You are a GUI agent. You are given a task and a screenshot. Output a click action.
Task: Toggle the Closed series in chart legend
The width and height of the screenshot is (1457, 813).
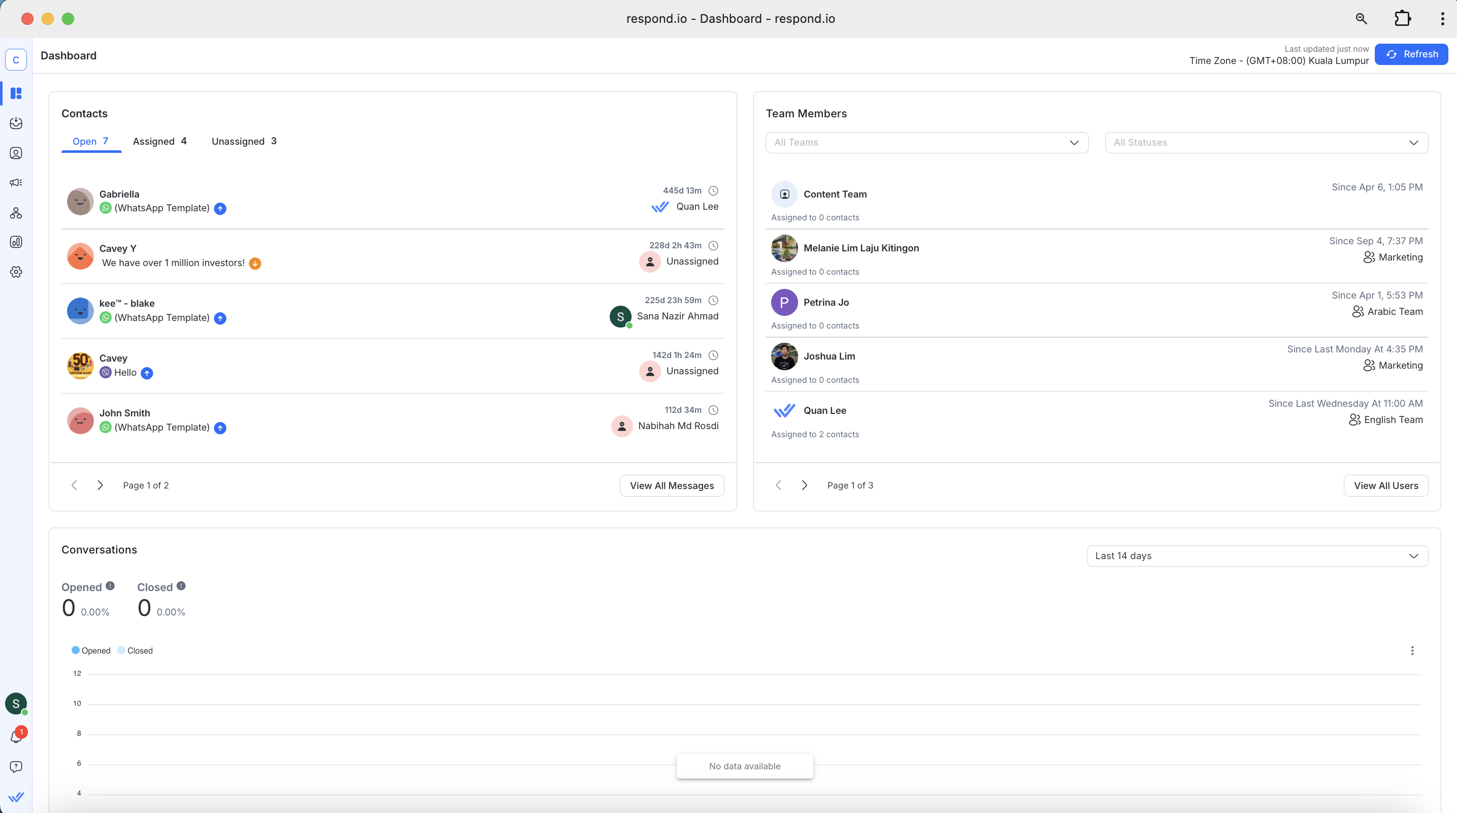[135, 651]
